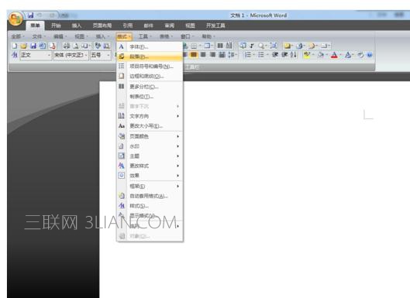The width and height of the screenshot is (410, 298).
Task: Choose 自动套用格式(A)... menu entry
Action: coord(150,196)
